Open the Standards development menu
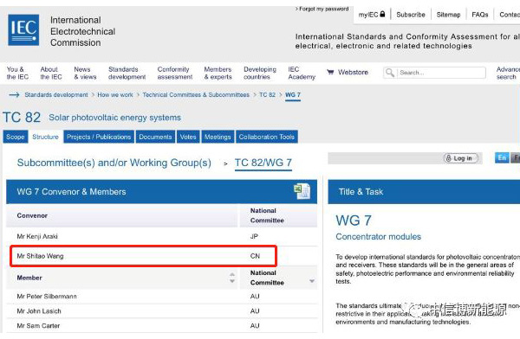 tap(127, 73)
